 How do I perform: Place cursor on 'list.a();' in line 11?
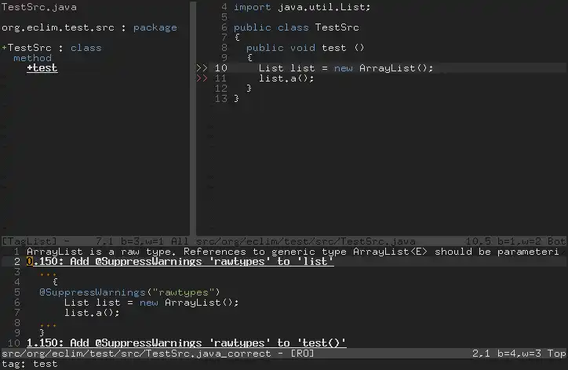pos(286,78)
